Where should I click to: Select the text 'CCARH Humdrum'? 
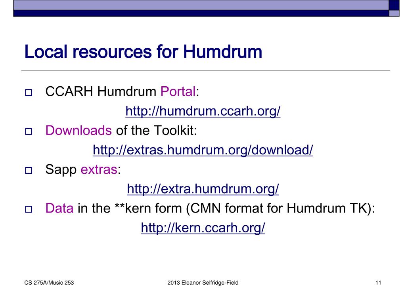101,91
